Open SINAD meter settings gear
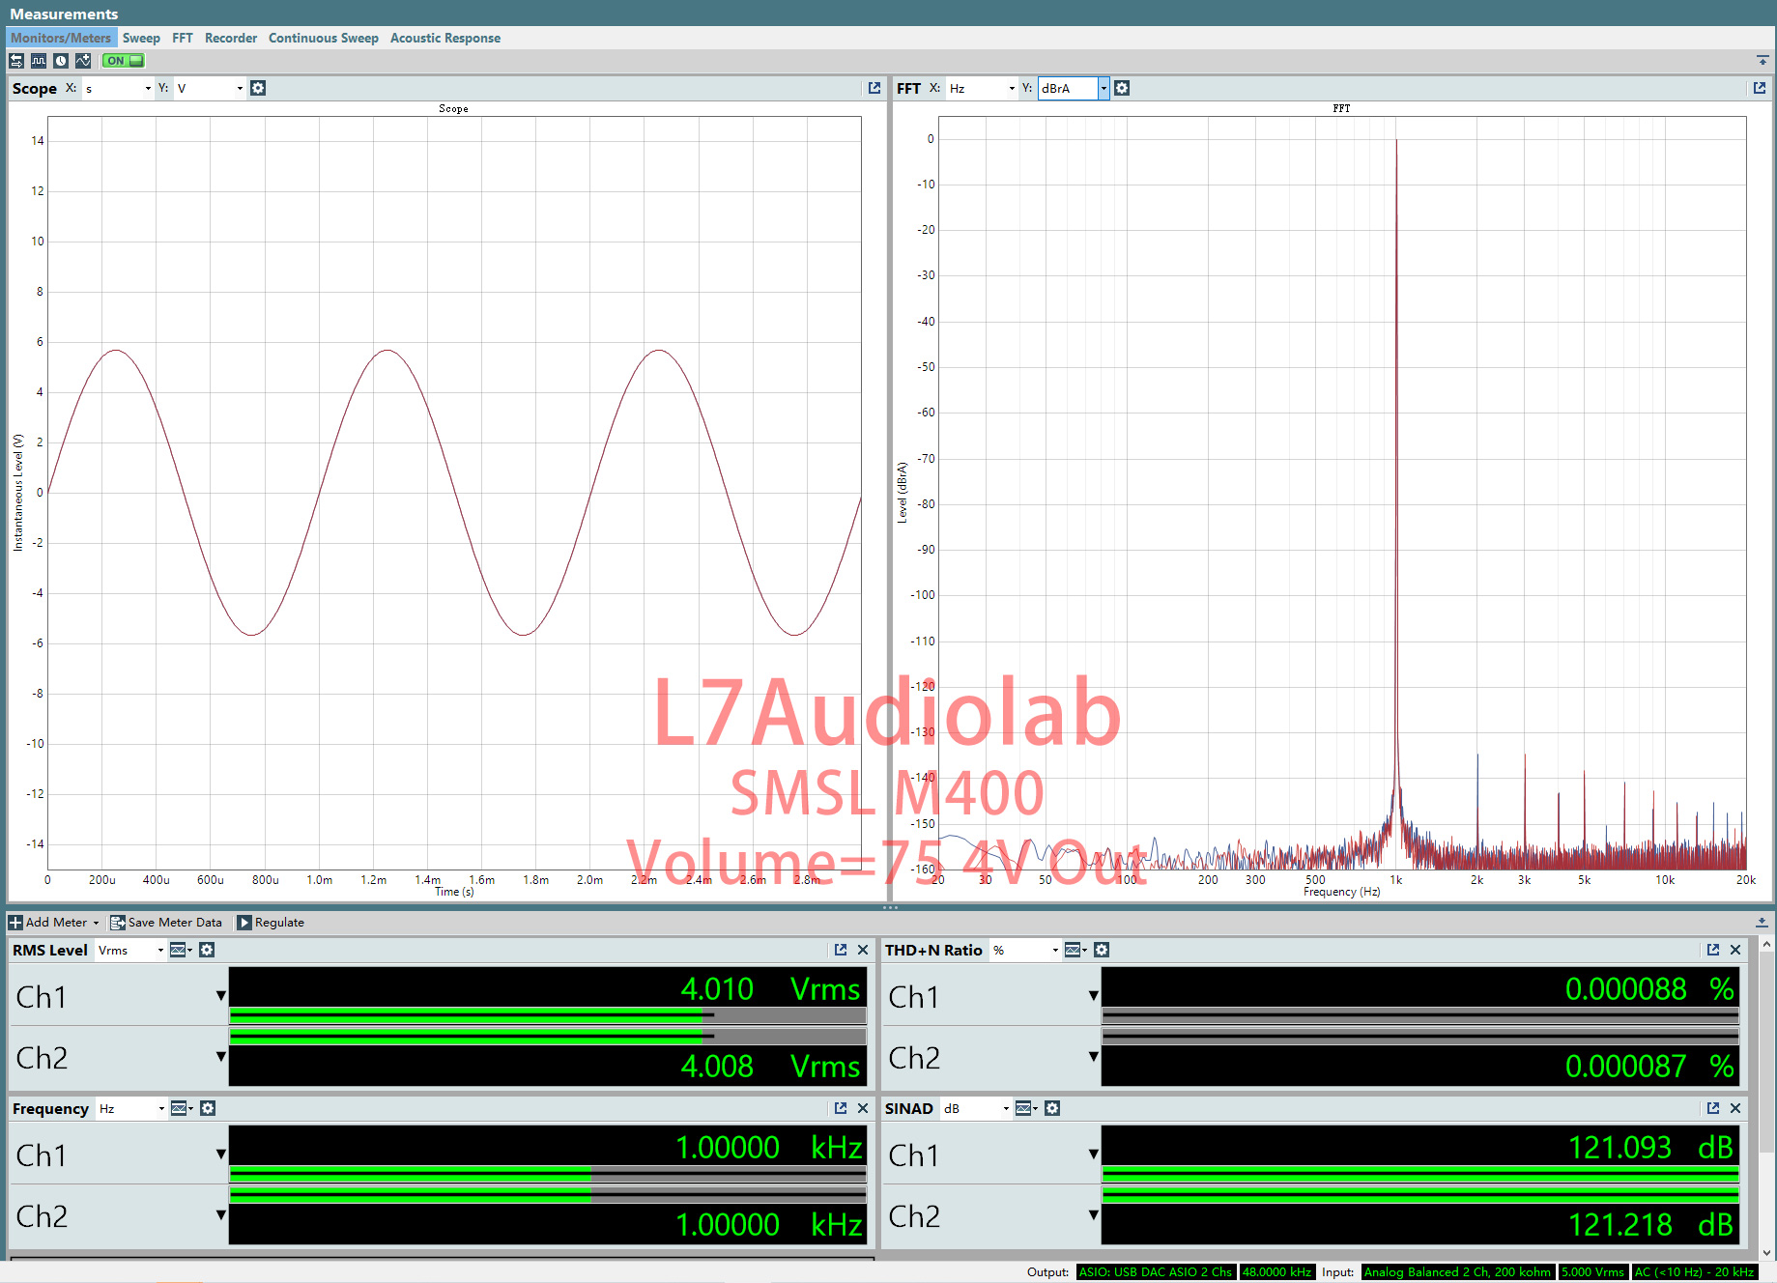 (1052, 1108)
